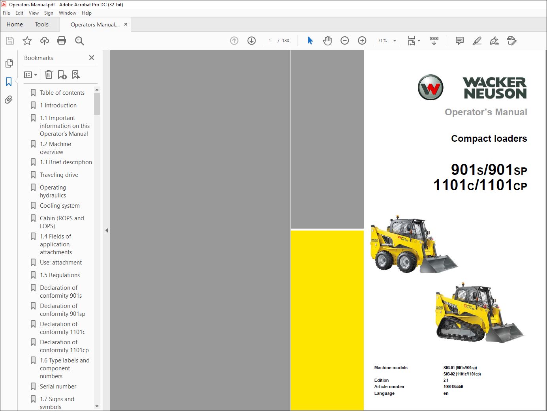Zoom in with plus button

[362, 41]
